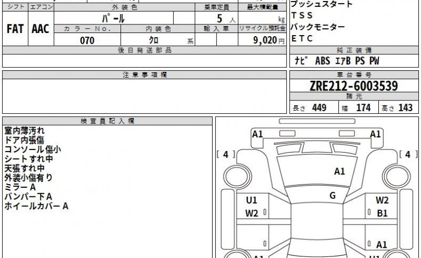Click the ナビ equipment entry
Viewport: 421px width, 258px height.
click(301, 61)
